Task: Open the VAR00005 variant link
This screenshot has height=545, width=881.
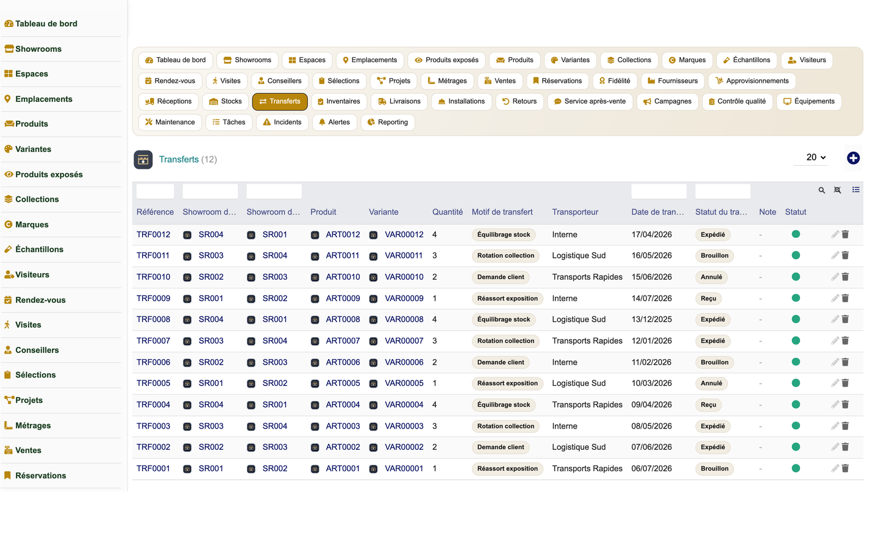Action: point(404,383)
